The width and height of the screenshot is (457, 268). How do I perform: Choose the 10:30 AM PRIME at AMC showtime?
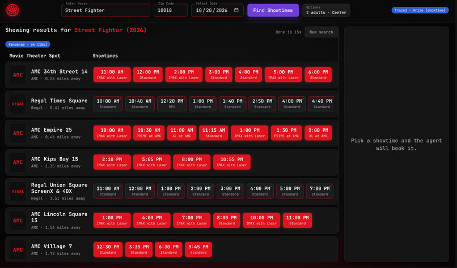pos(149,133)
